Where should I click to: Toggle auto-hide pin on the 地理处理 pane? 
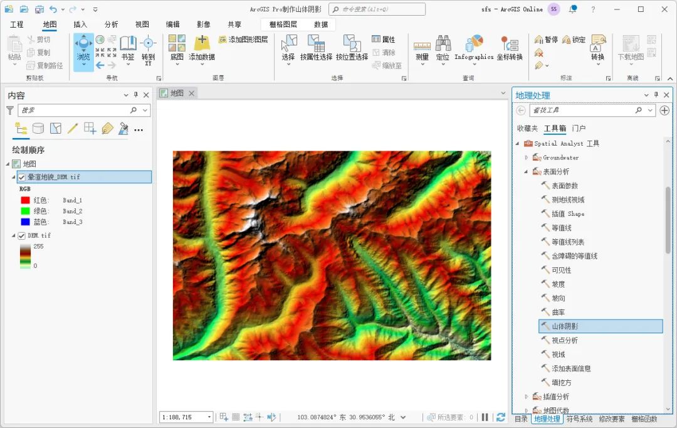pyautogui.click(x=656, y=95)
